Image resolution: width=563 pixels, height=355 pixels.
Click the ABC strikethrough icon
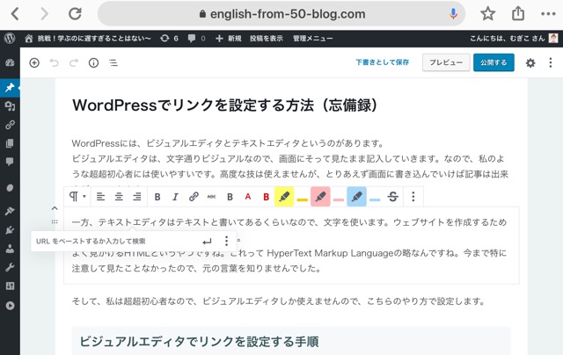pyautogui.click(x=211, y=197)
